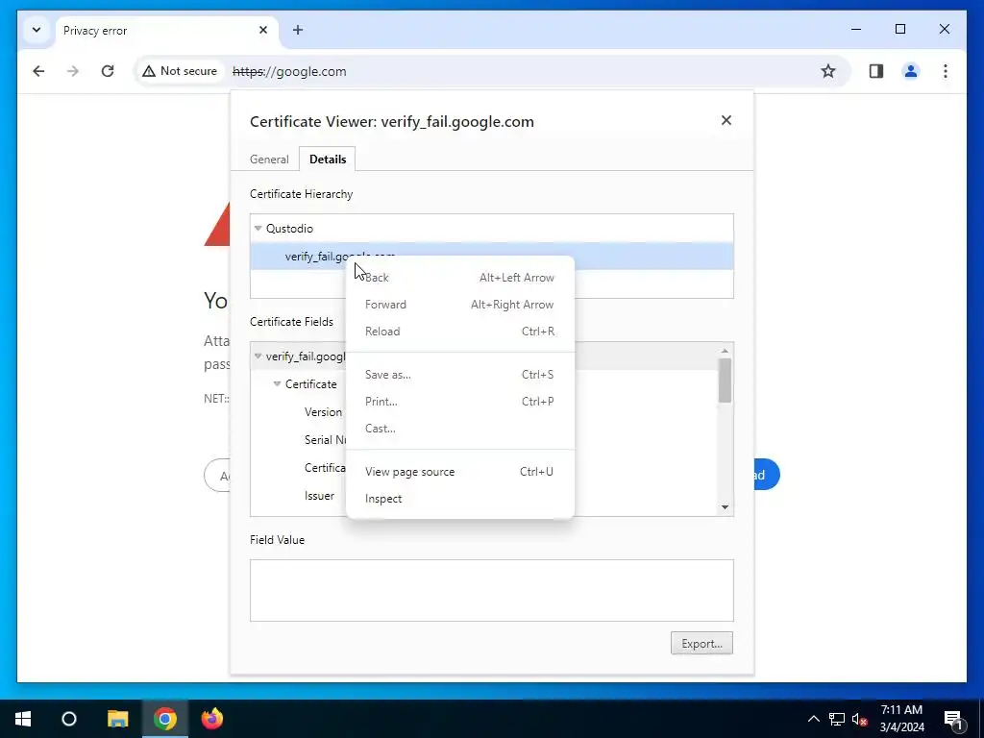984x738 pixels.
Task: Click the Not secure warning chip
Action: pos(180,71)
